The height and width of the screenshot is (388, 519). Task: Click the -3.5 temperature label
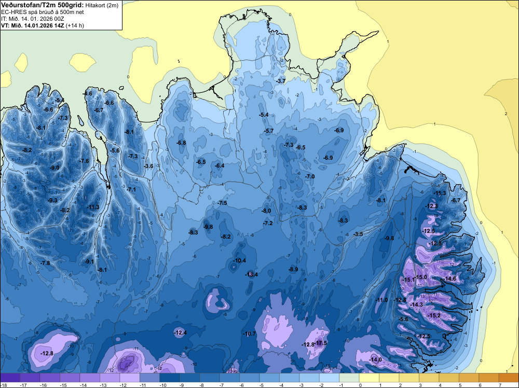pyautogui.click(x=358, y=234)
